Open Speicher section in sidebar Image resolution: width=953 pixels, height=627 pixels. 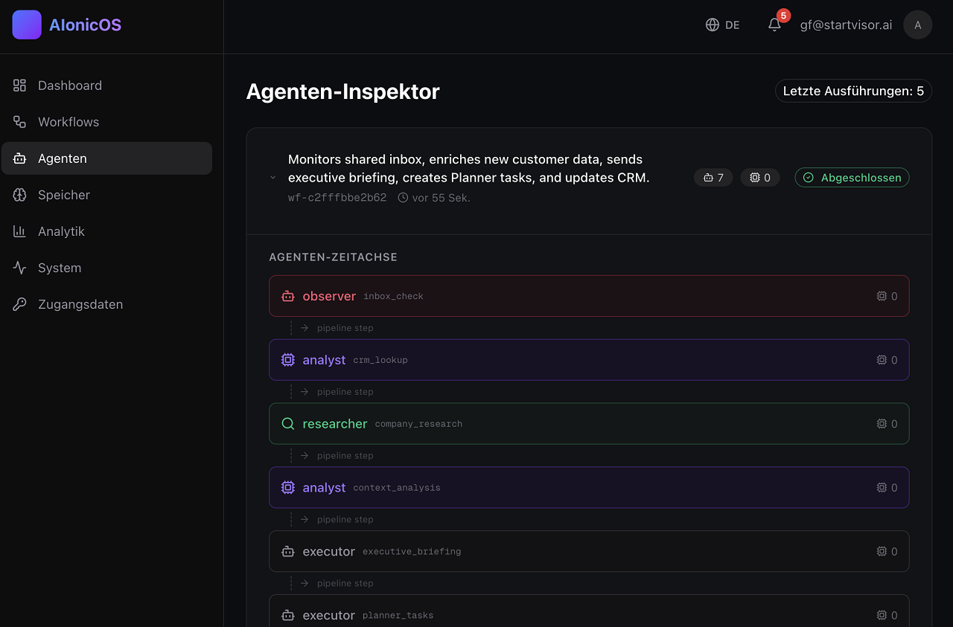[x=64, y=195]
